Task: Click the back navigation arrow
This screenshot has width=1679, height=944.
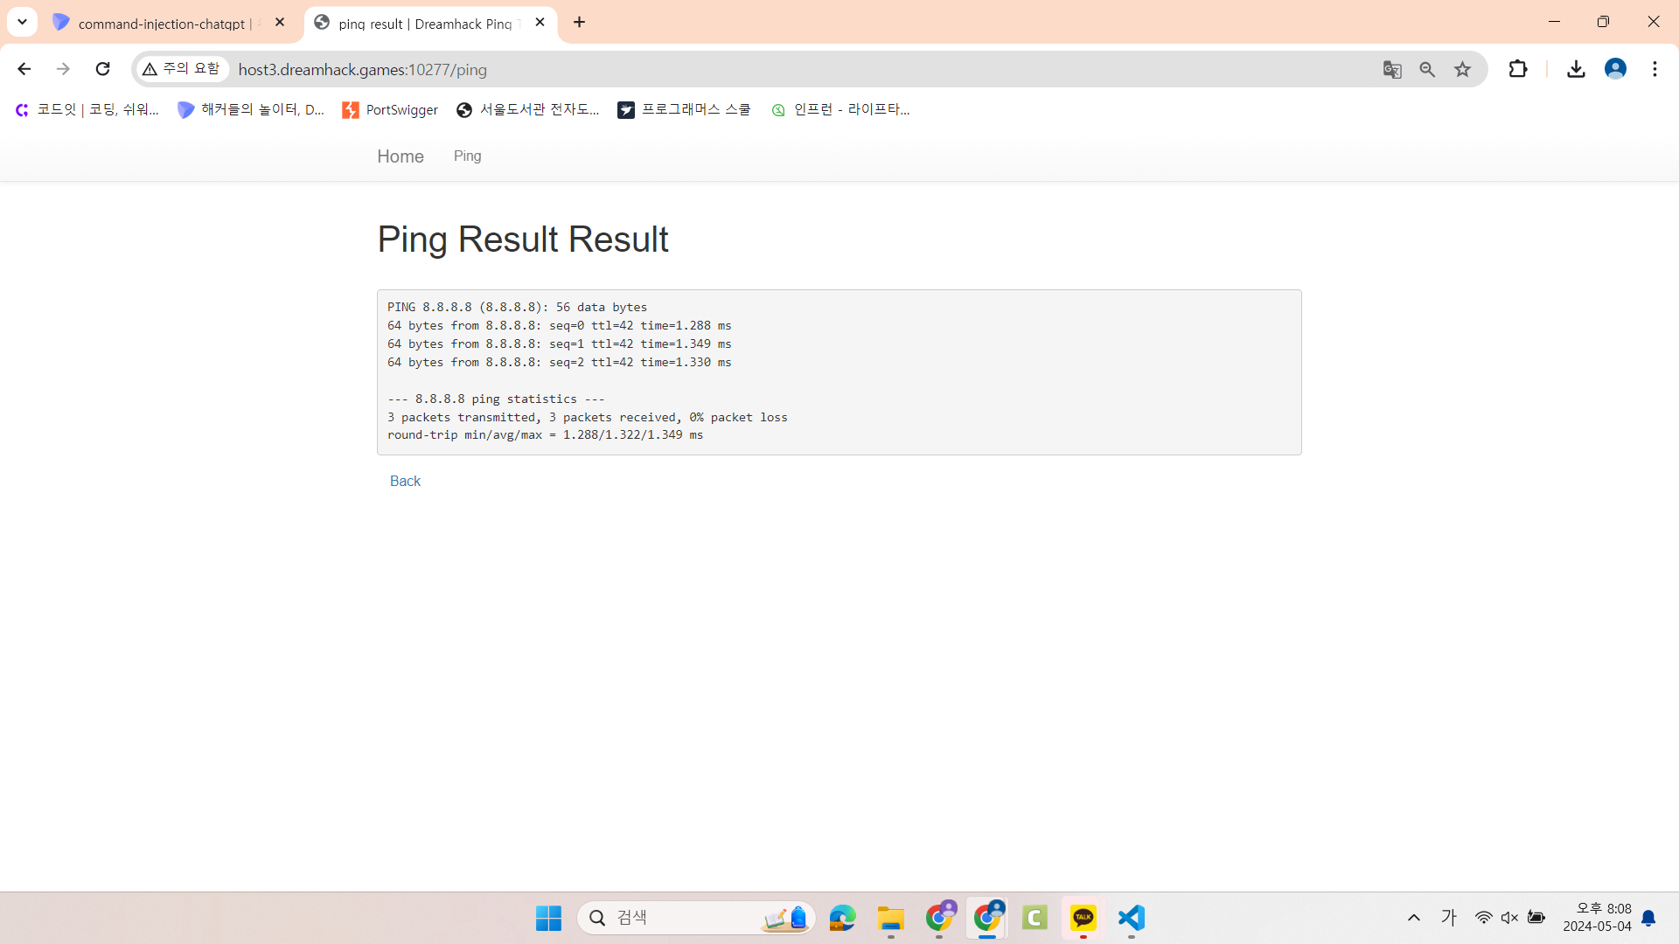Action: pos(24,69)
